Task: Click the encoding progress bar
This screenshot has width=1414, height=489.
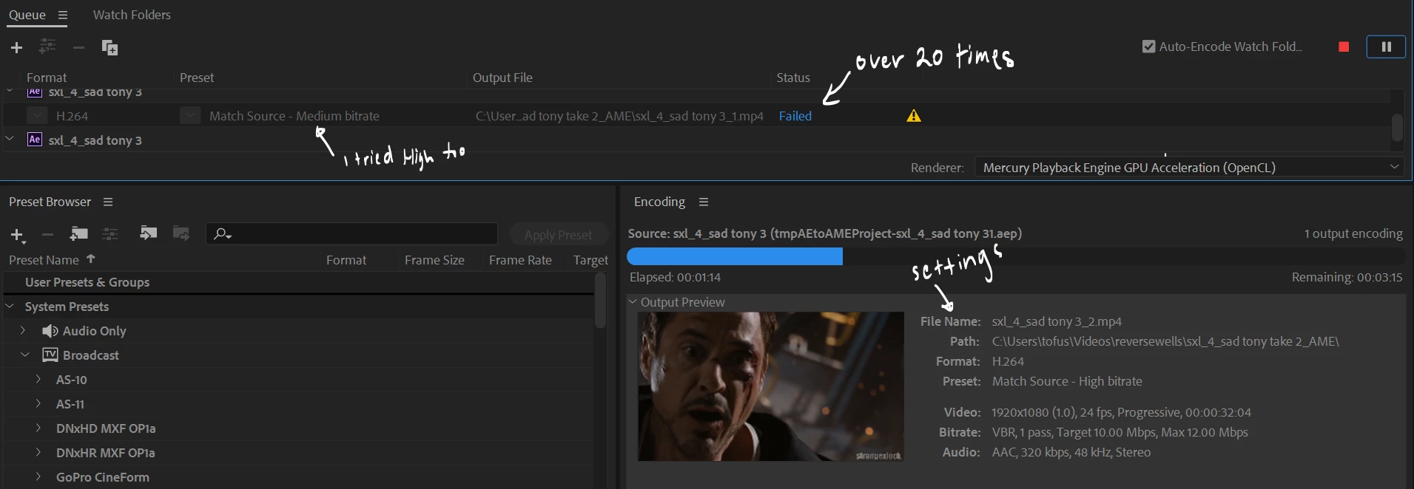Action: click(1015, 256)
